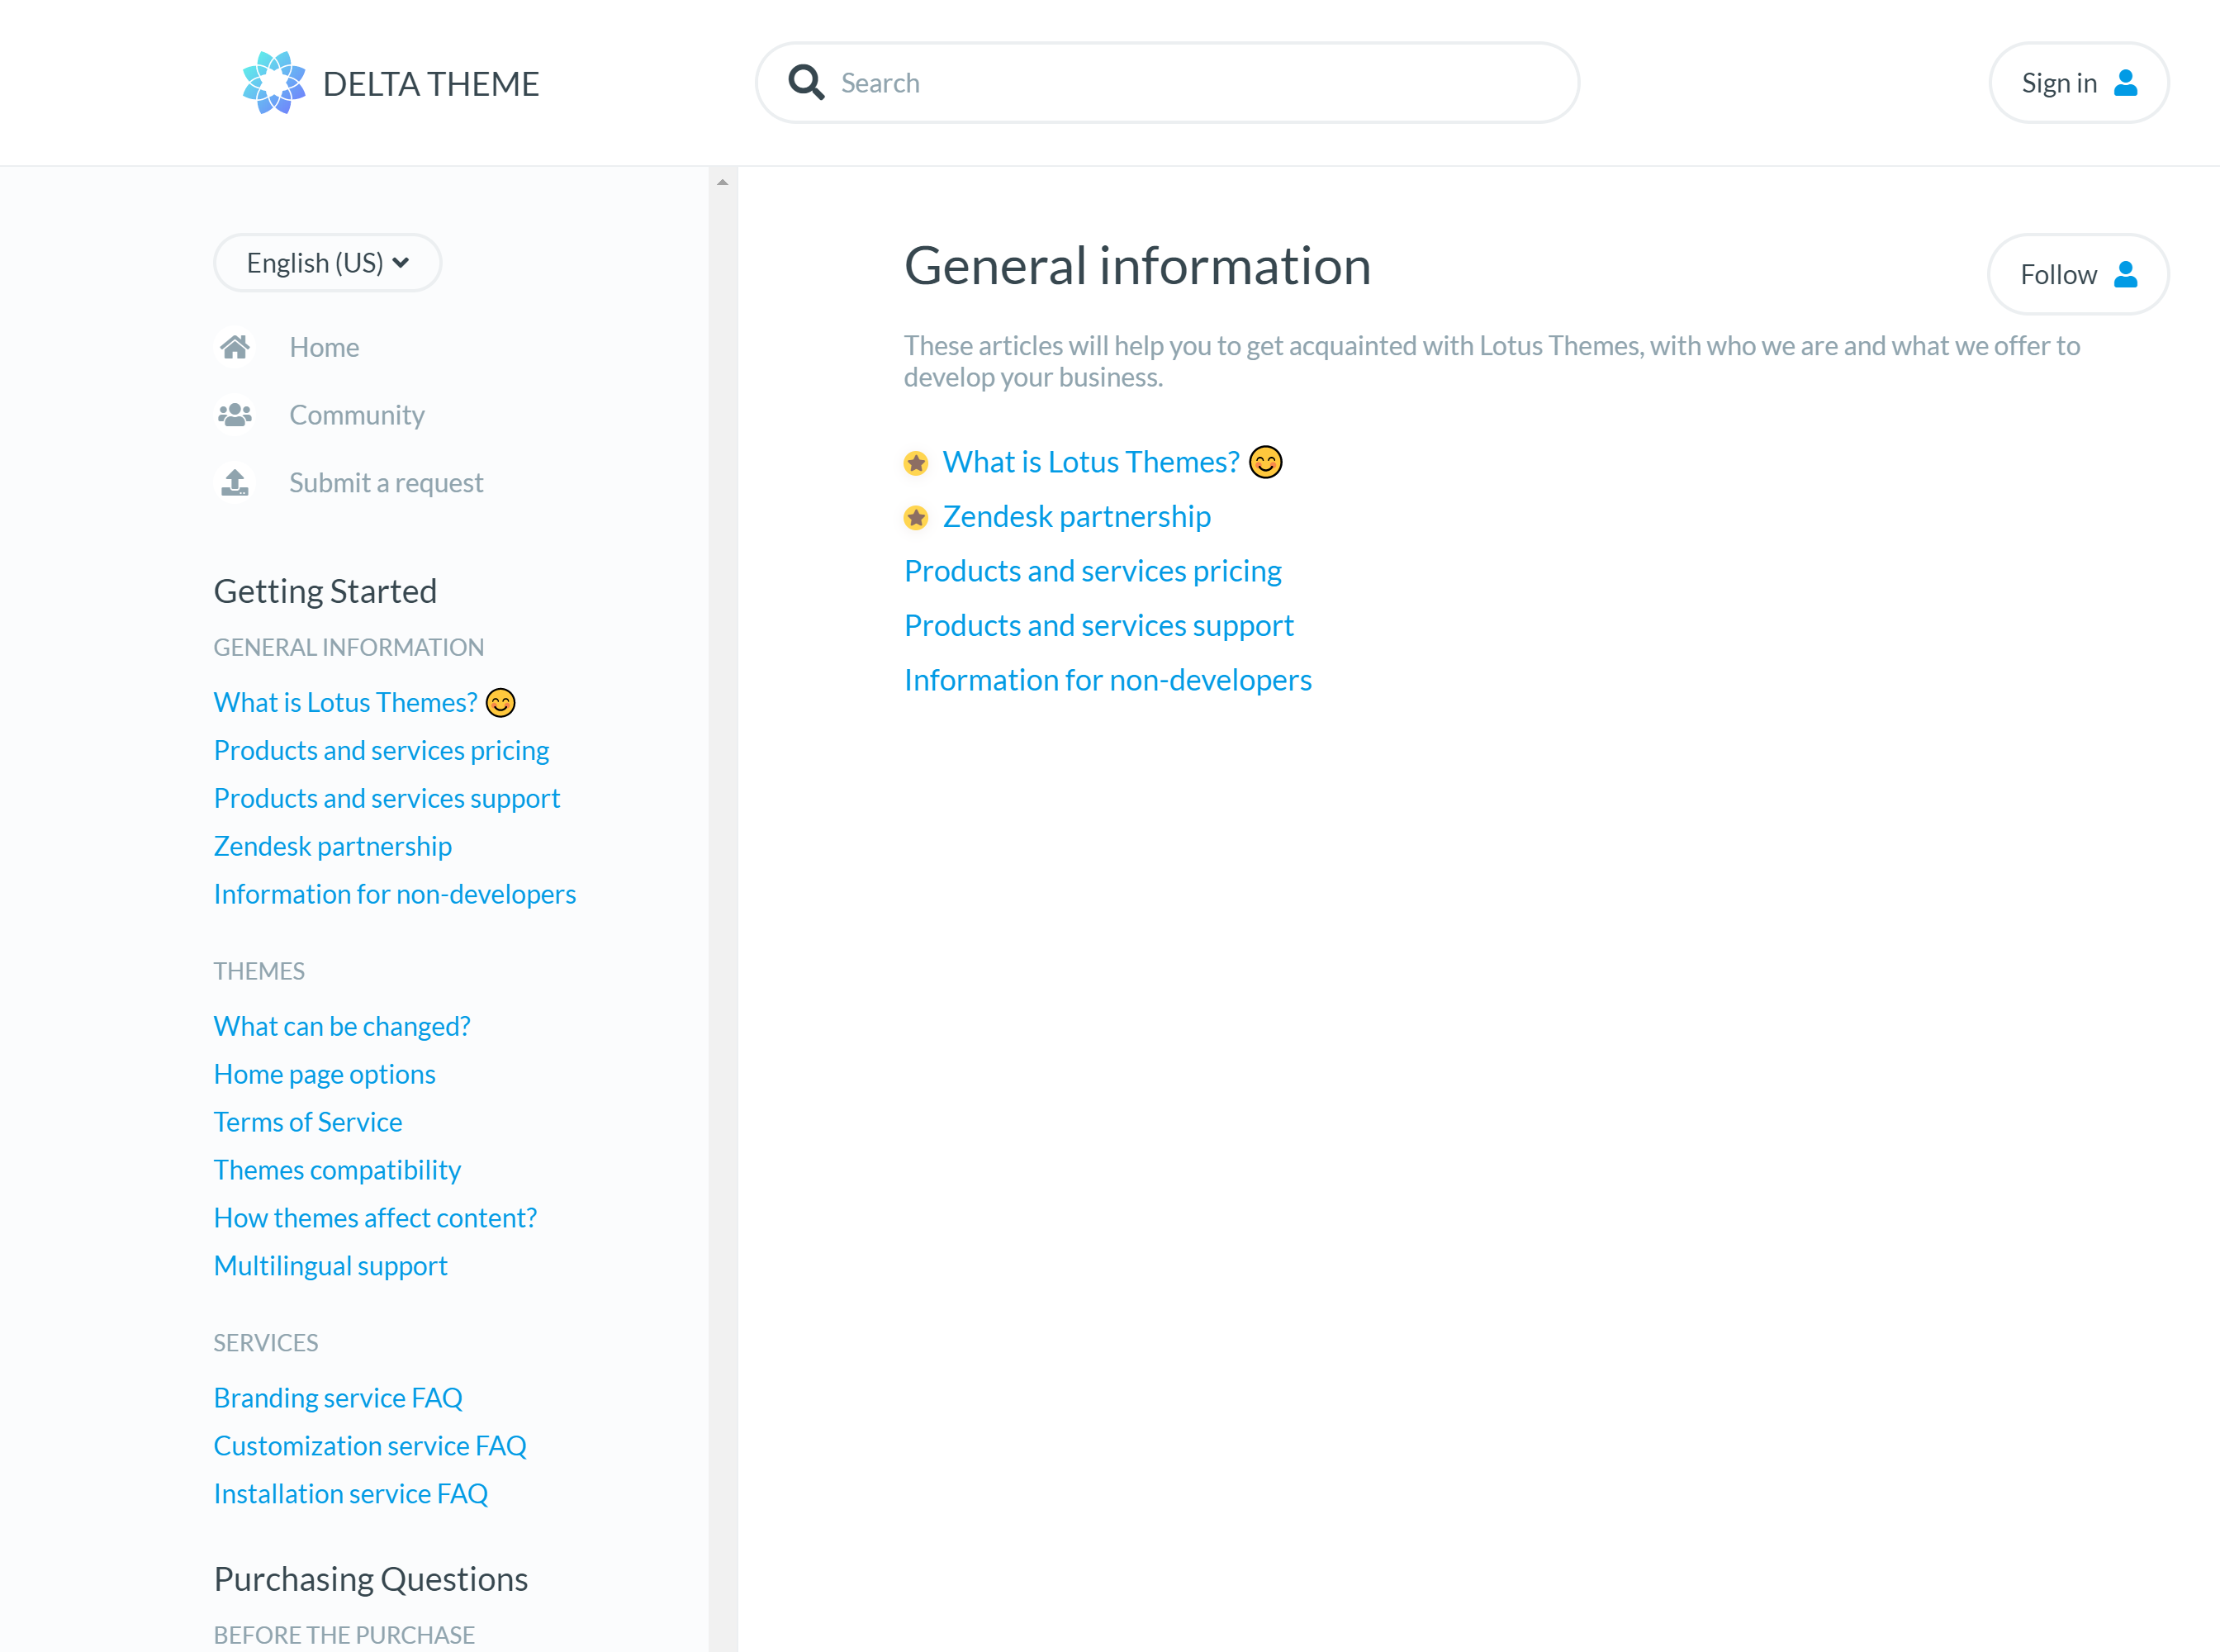Open Community in the sidebar
Image resolution: width=2220 pixels, height=1652 pixels.
point(357,414)
